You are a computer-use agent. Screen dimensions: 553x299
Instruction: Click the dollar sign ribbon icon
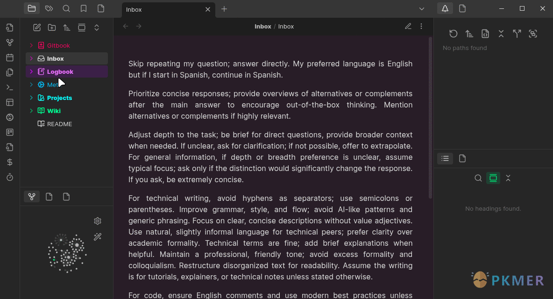pyautogui.click(x=10, y=162)
